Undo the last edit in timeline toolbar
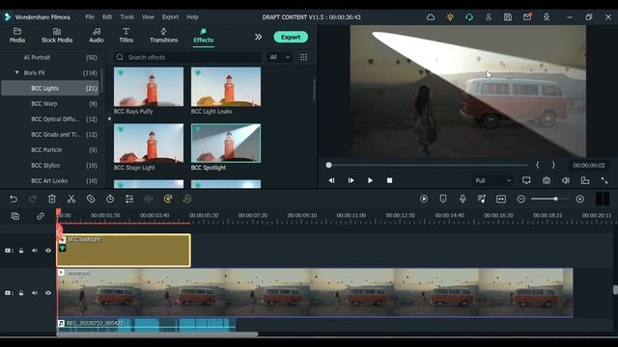Screen dimensions: 618x347 (14, 200)
